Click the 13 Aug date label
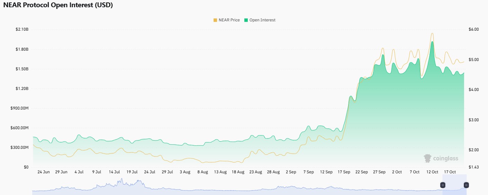The width and height of the screenshot is (488, 195). click(220, 172)
